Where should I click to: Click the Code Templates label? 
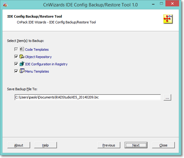37,50
